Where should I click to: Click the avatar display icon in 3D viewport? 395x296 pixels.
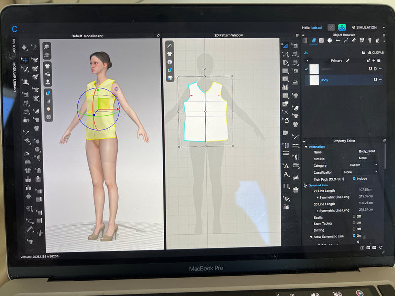(48, 109)
